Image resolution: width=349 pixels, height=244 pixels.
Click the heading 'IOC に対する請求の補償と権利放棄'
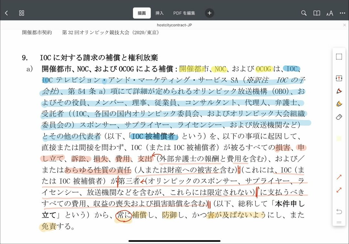point(99,58)
